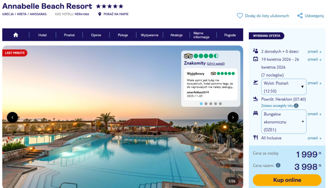The height and width of the screenshot is (188, 328).
Task: Click info icon next to Cena razem
Action: pyautogui.click(x=278, y=166)
